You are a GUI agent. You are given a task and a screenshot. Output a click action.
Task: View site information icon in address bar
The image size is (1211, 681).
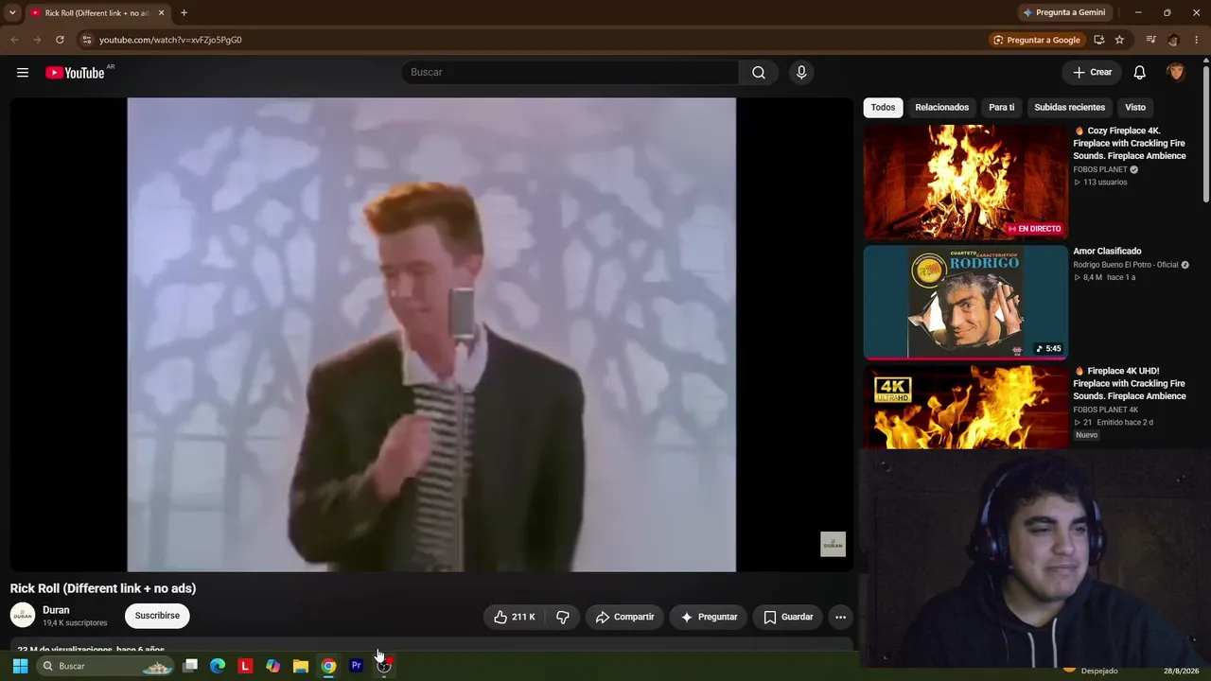(86, 40)
